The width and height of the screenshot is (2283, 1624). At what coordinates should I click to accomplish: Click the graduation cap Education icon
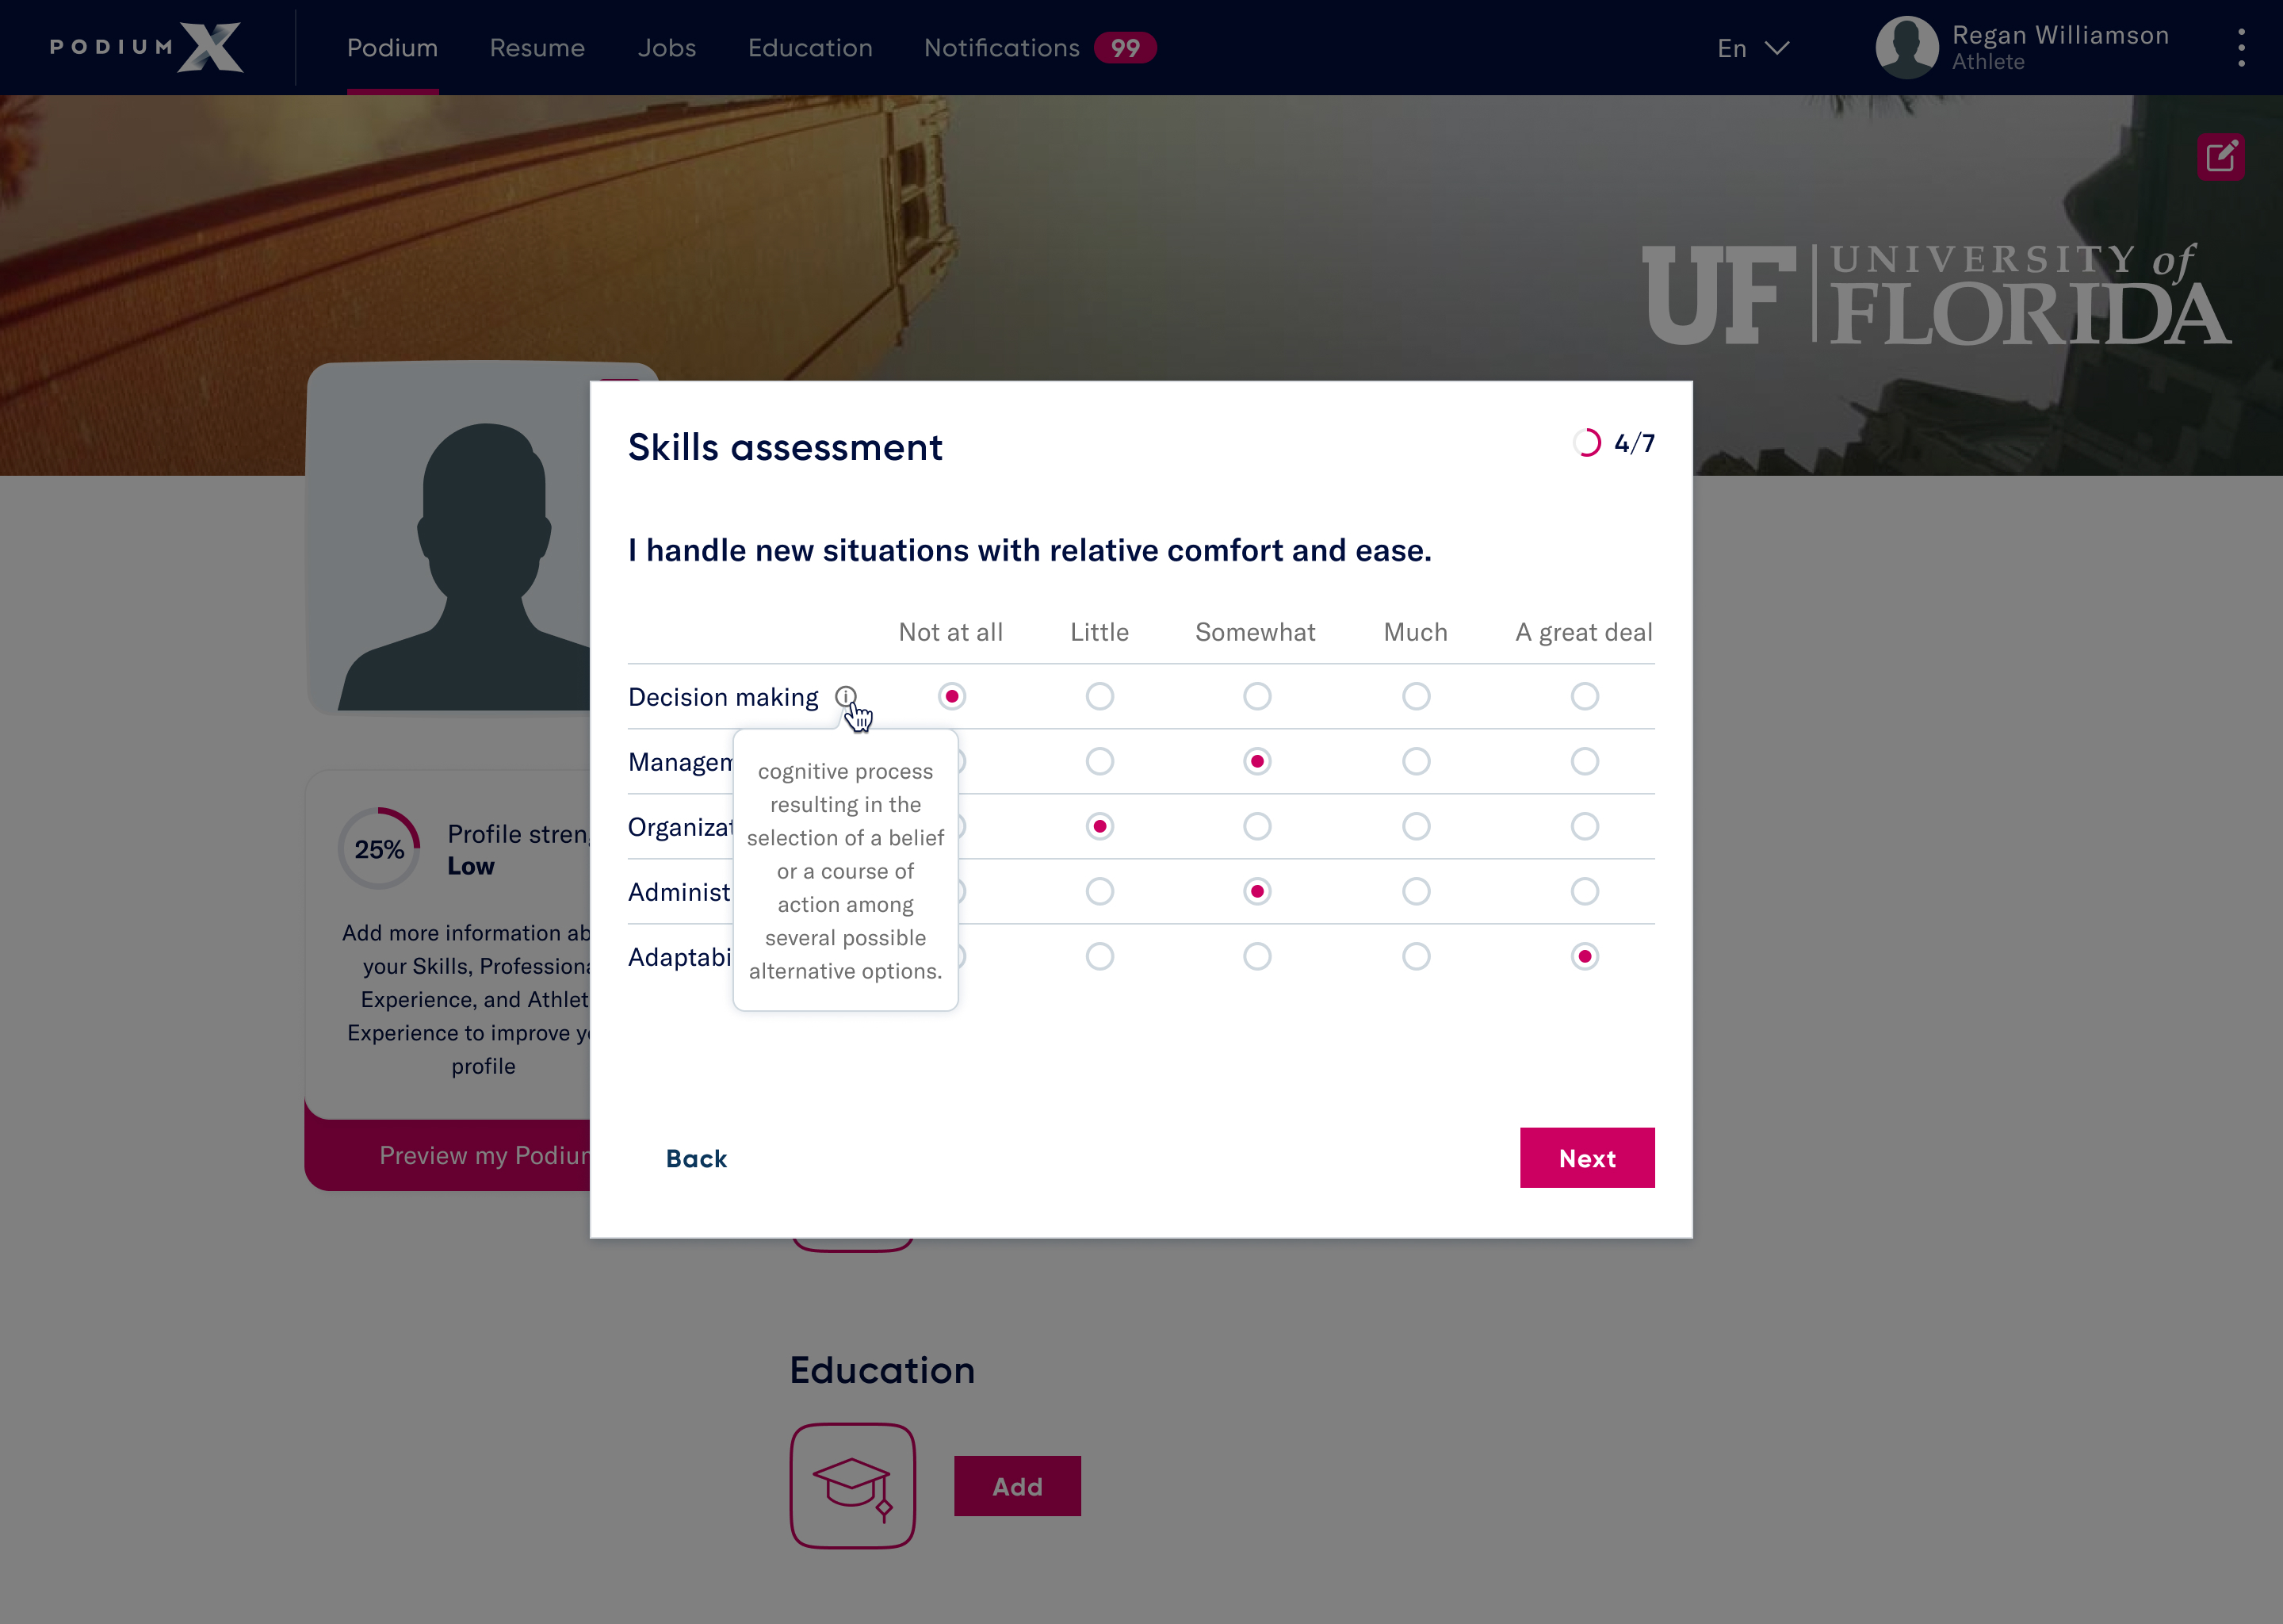[853, 1486]
